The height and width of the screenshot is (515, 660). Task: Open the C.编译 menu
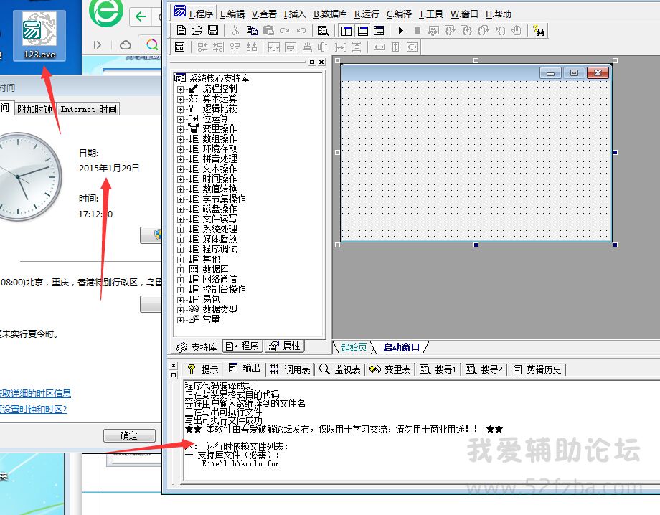pos(399,14)
